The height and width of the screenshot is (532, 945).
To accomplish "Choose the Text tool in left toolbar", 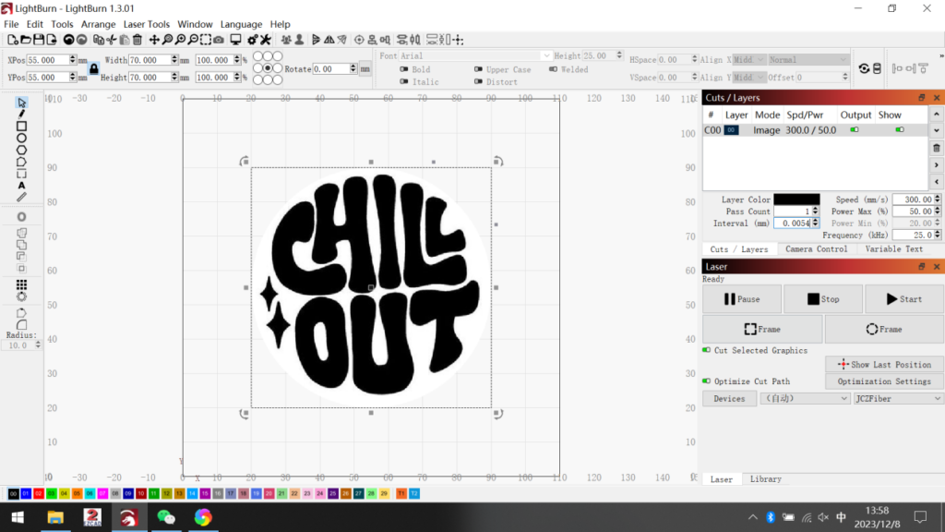I will tap(22, 186).
